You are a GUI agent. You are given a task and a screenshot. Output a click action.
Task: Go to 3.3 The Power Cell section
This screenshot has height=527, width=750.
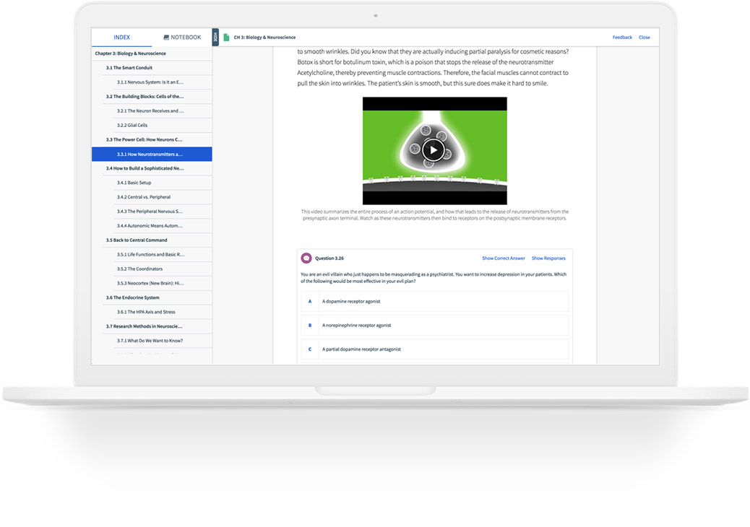click(x=157, y=139)
